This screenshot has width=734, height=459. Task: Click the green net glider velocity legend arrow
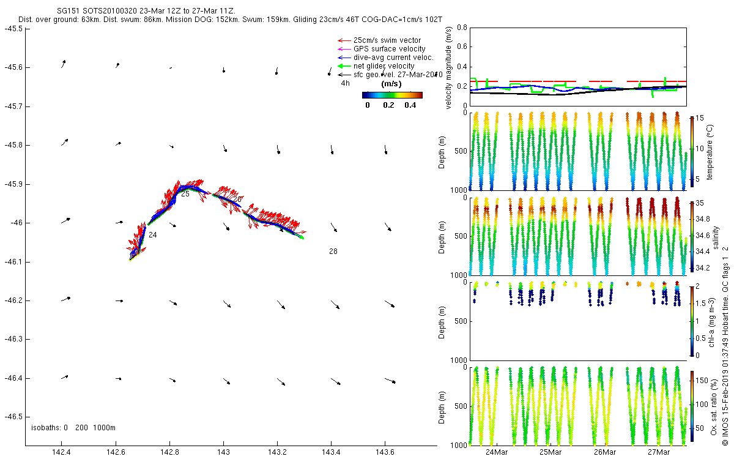[x=344, y=66]
